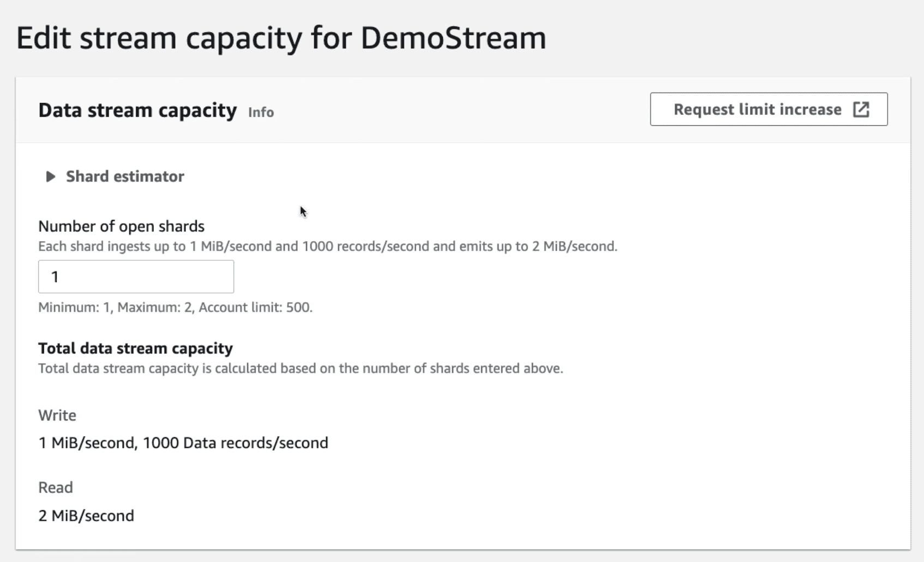924x562 pixels.
Task: Click the 2 MiB/second read capacity value
Action: (86, 515)
